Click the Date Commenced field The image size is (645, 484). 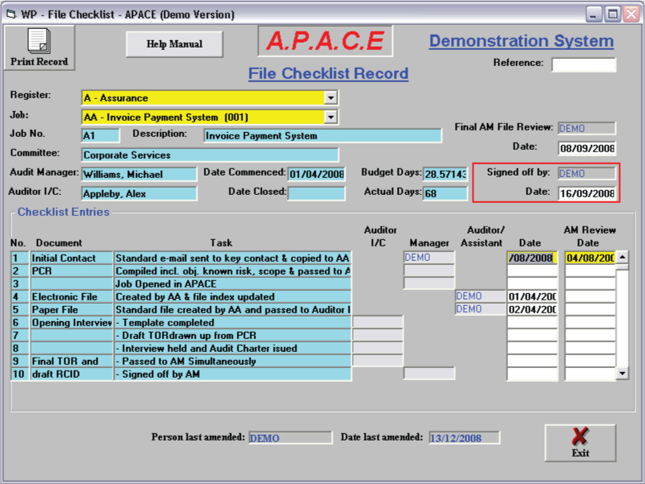tap(316, 175)
